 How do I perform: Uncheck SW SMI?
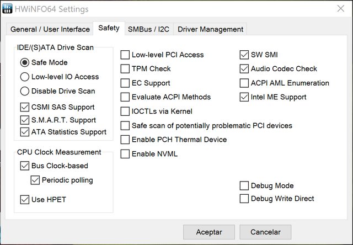pyautogui.click(x=244, y=55)
